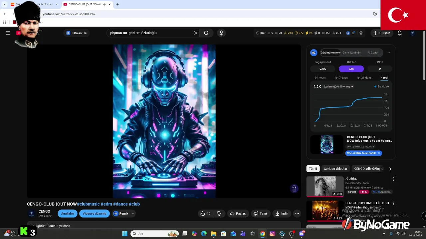The image size is (426, 239).
Task: Click the 94 VPH badge on Goëtia
Action: click(352, 192)
